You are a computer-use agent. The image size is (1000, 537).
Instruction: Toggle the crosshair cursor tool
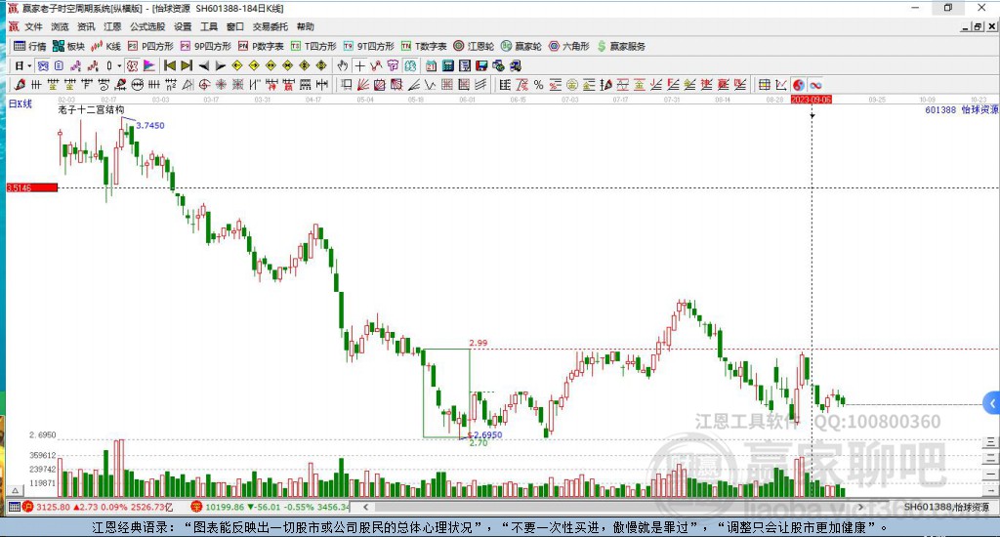(x=359, y=65)
